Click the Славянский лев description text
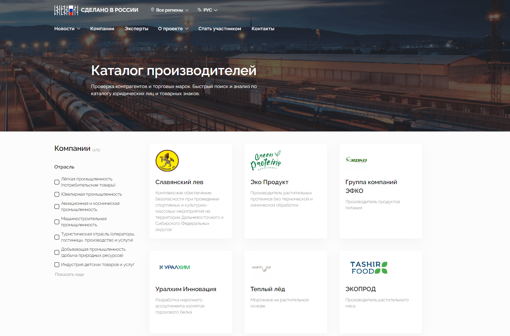The image size is (510, 336). point(190,211)
